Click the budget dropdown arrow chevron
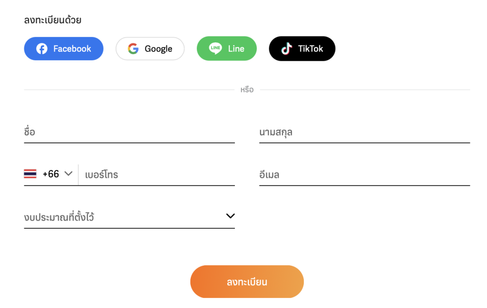 pos(230,216)
